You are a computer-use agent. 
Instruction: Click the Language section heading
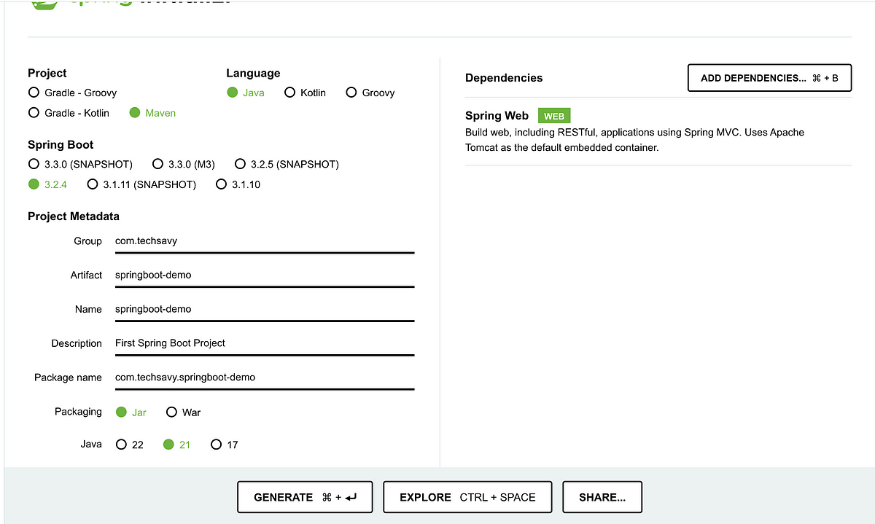pyautogui.click(x=253, y=74)
